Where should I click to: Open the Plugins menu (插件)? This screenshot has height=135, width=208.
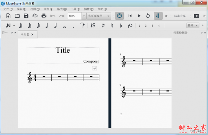click(89, 9)
